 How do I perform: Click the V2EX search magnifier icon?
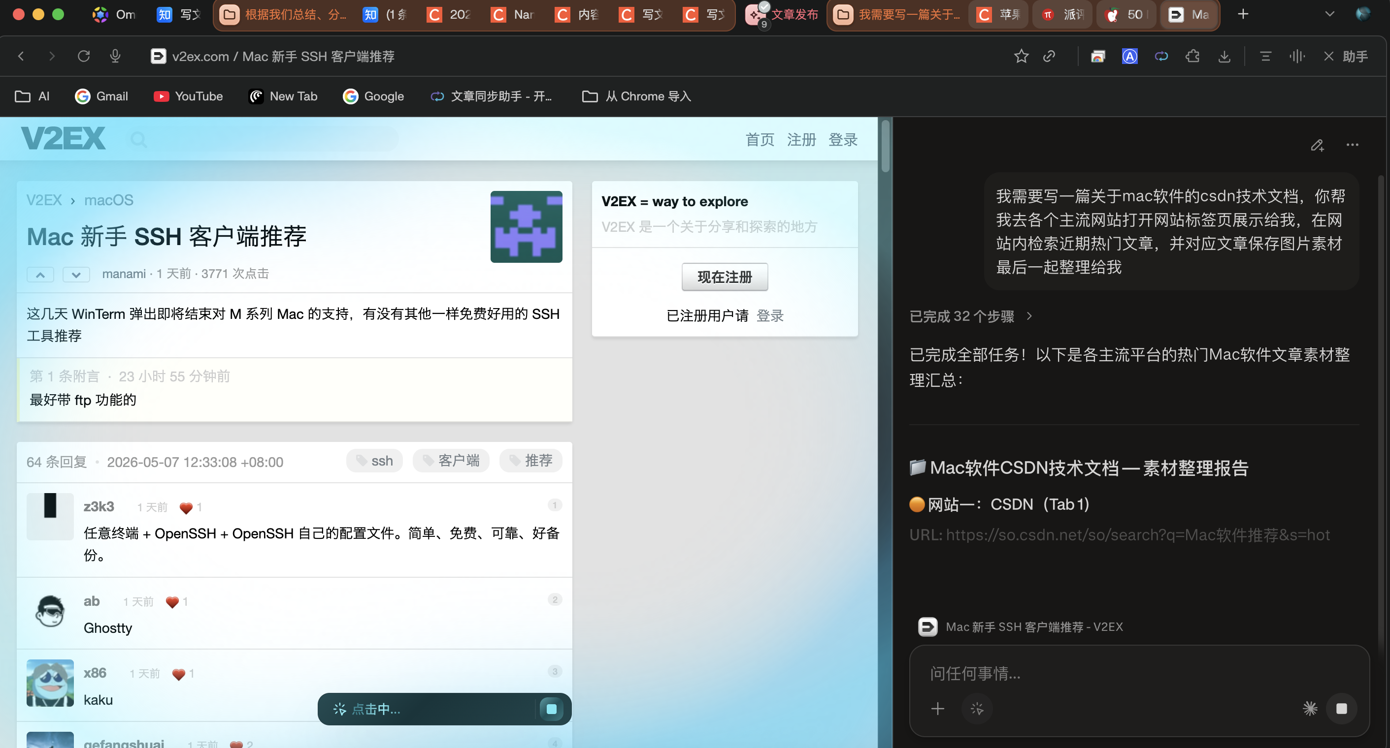tap(139, 140)
